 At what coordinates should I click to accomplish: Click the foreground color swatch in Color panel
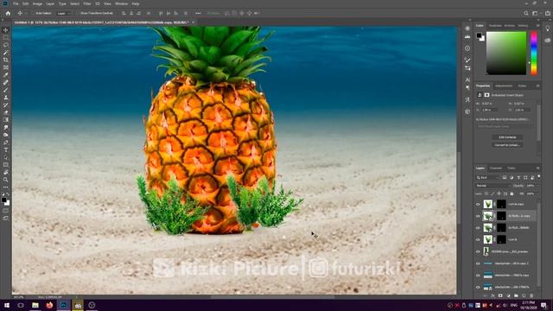coord(479,35)
